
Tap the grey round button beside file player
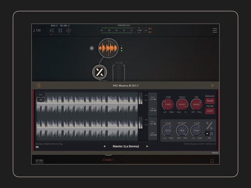click(92, 48)
